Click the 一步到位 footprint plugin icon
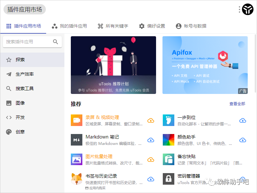The width and height of the screenshot is (257, 193). tap(169, 120)
